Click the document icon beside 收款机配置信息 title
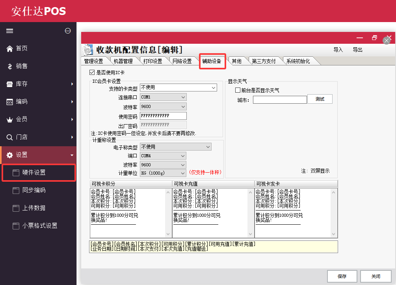The width and height of the screenshot is (396, 285). pyautogui.click(x=87, y=50)
